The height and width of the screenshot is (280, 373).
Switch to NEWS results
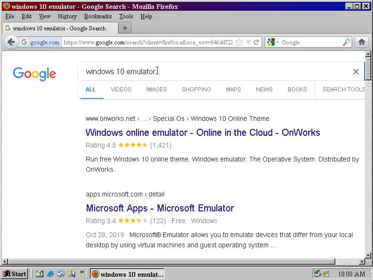pyautogui.click(x=264, y=90)
